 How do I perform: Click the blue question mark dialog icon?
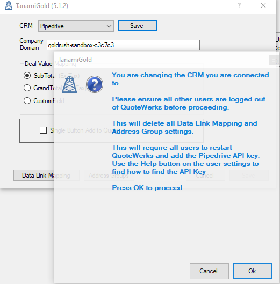tap(95, 84)
